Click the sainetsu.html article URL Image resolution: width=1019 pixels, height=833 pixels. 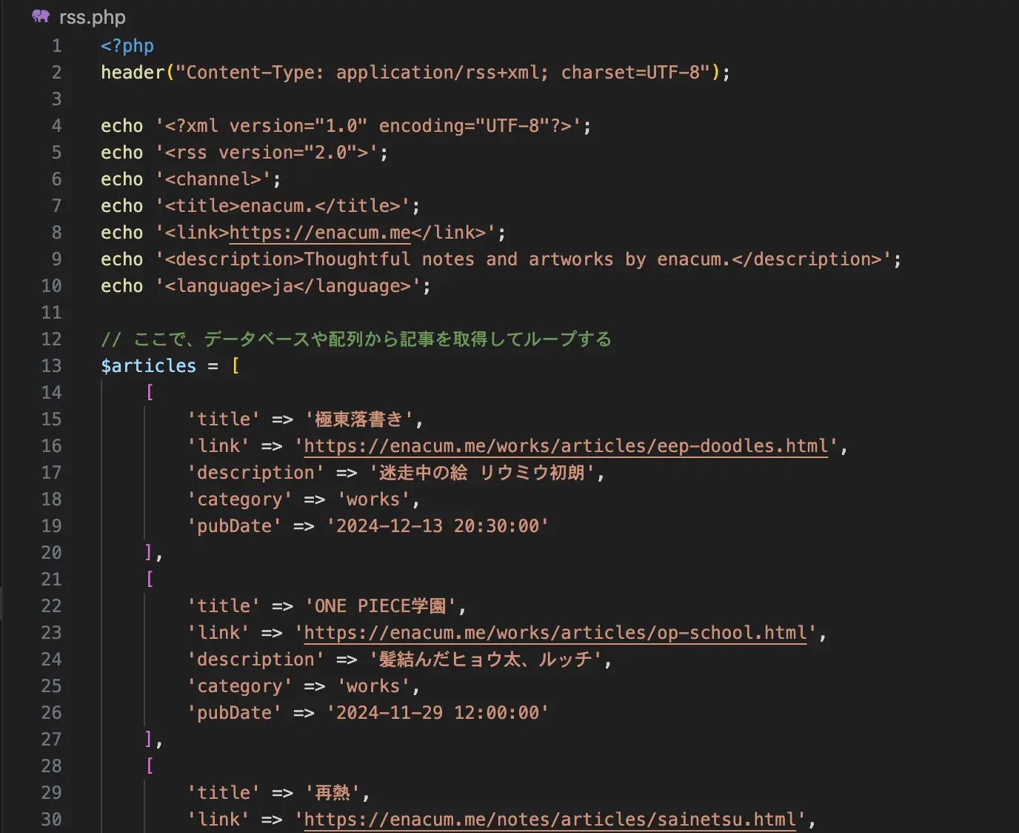click(549, 820)
